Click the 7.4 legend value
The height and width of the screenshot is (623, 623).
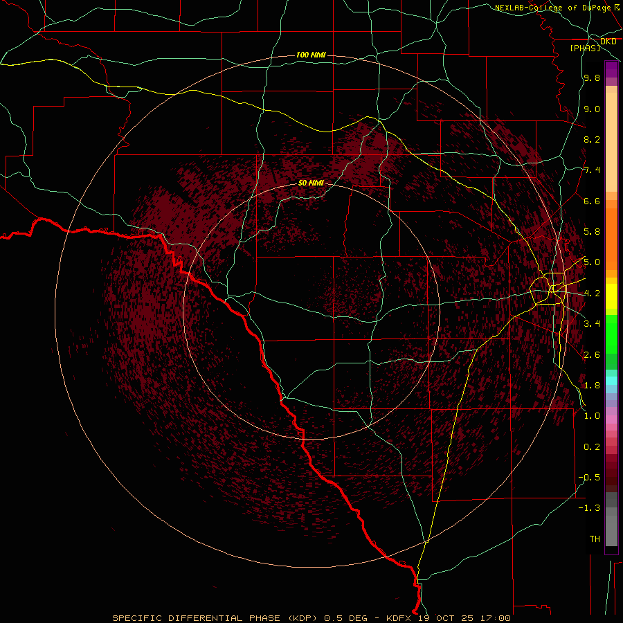(x=592, y=170)
